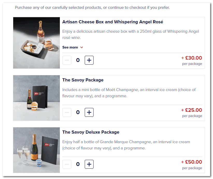Select the Artisan Cheese Box and Whispering Angel Rosé title
Viewport: 213px width, 179px height.
(x=113, y=22)
